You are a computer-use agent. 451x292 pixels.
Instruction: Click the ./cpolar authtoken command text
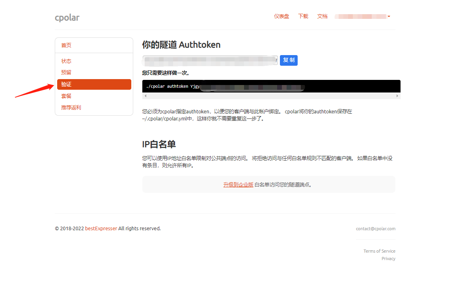(173, 87)
